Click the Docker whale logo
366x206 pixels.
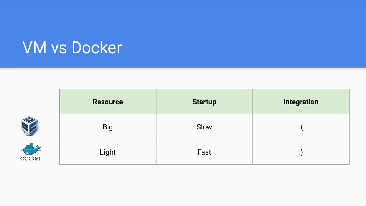[x=31, y=149]
